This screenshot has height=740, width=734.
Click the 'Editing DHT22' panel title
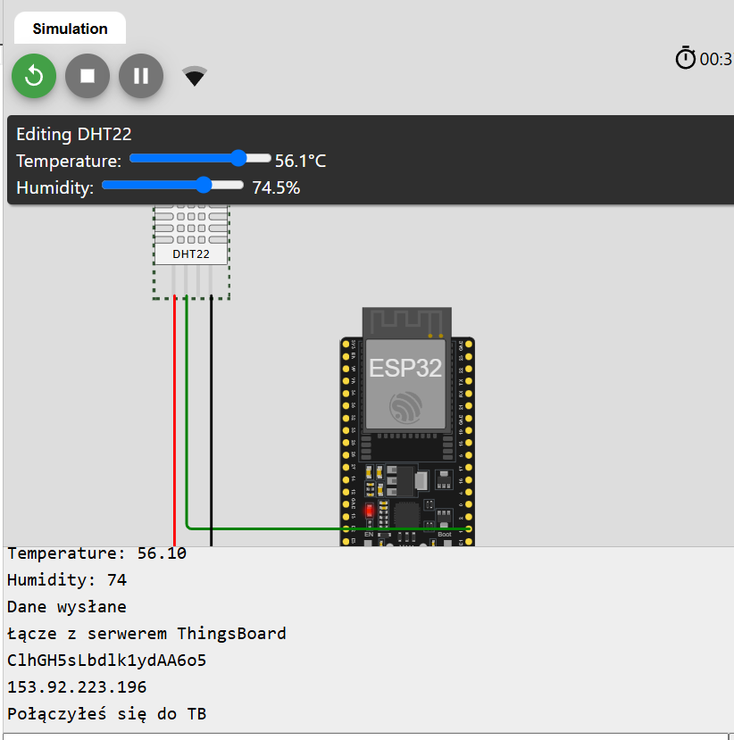point(74,134)
